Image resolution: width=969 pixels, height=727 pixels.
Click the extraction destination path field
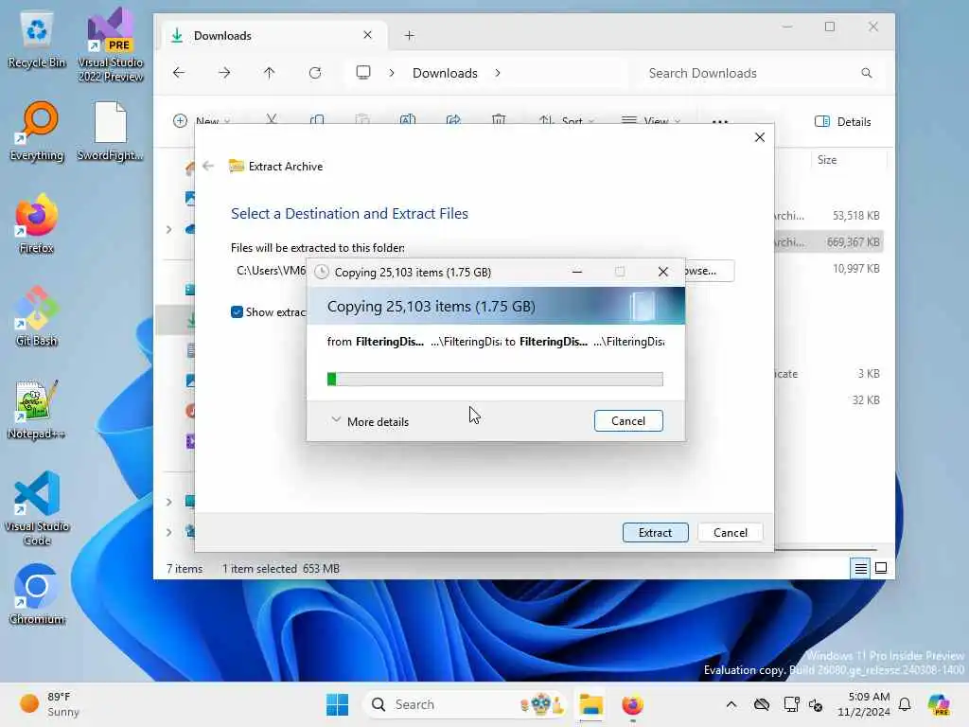[x=269, y=271]
